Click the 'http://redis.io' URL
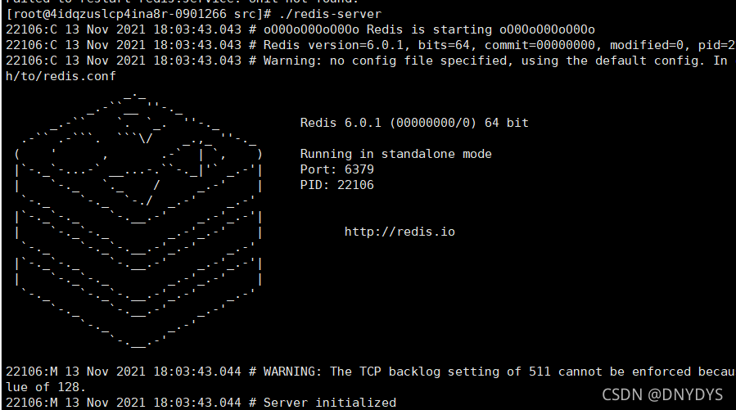 pos(400,232)
